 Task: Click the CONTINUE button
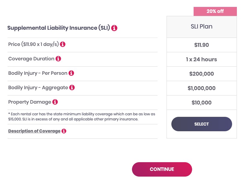pos(162,169)
